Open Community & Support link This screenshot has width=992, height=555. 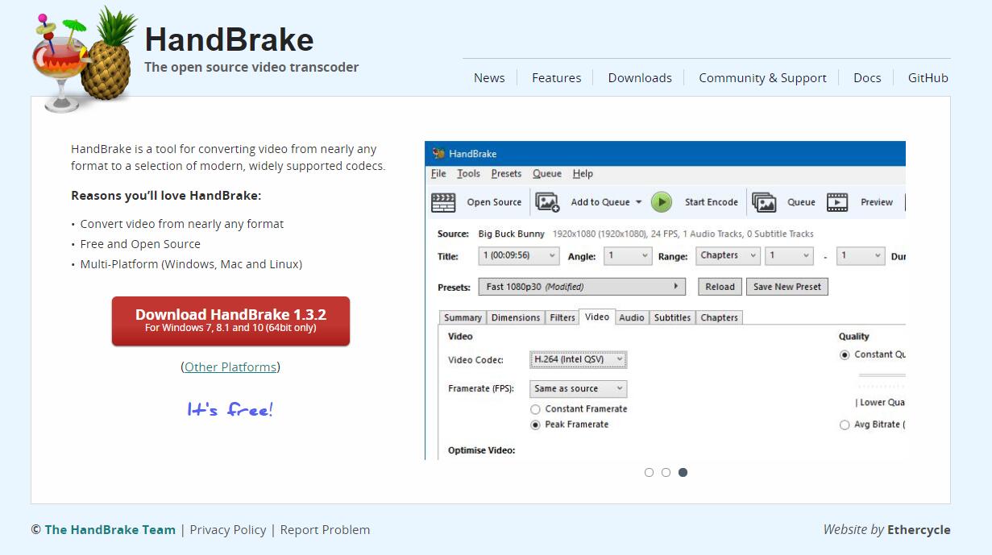(x=762, y=77)
